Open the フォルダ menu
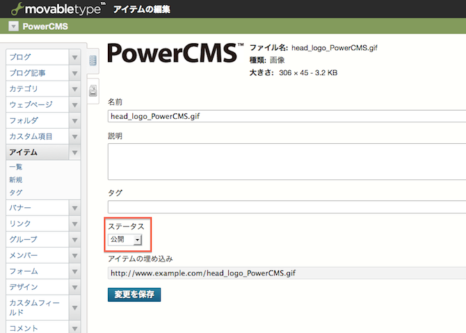The height and width of the screenshot is (333, 466). (38, 120)
